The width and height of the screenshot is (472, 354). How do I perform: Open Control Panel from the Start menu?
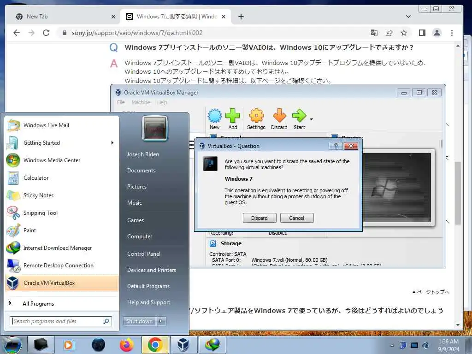click(144, 254)
